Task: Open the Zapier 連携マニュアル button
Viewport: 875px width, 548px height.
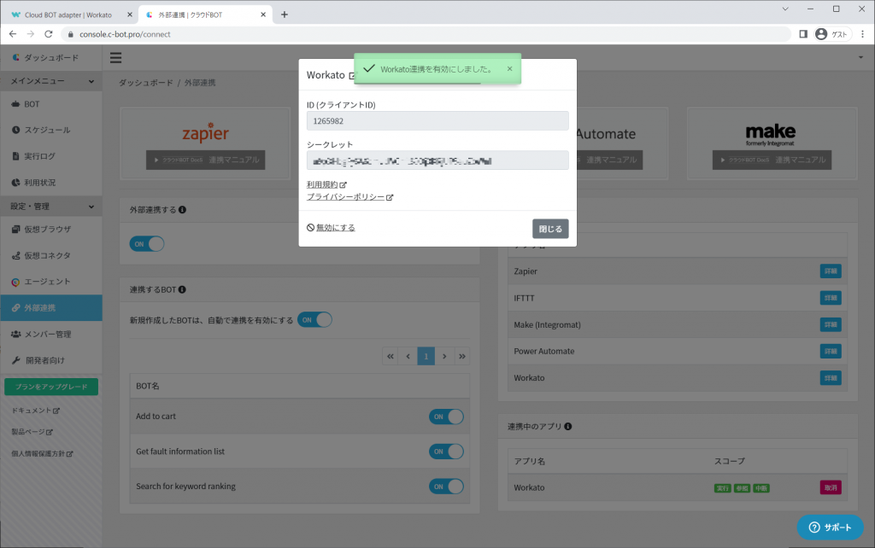Action: [x=205, y=160]
